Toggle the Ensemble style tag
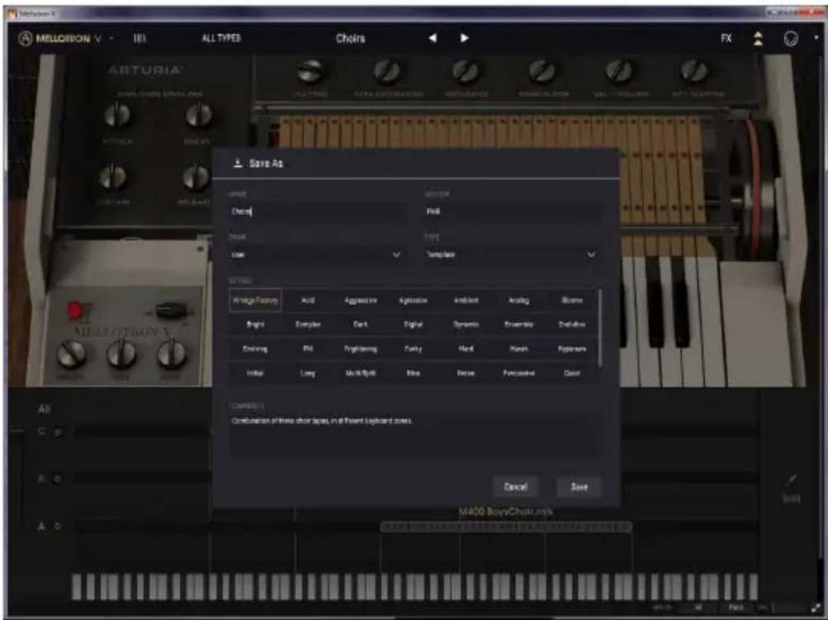 [x=519, y=324]
